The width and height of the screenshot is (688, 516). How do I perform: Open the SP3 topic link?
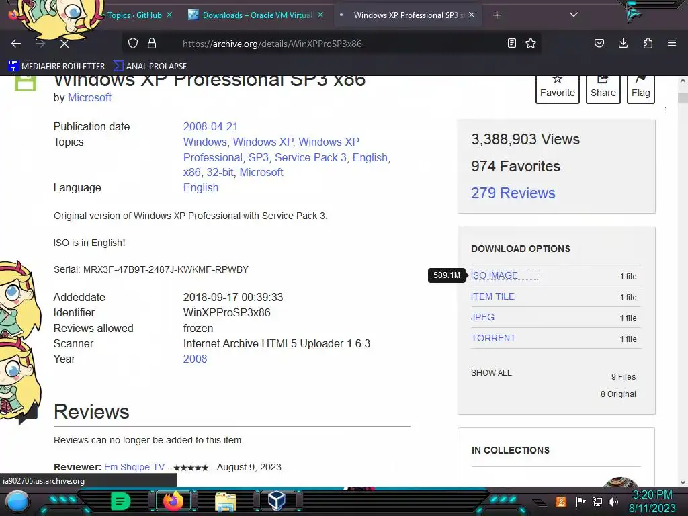pos(259,157)
